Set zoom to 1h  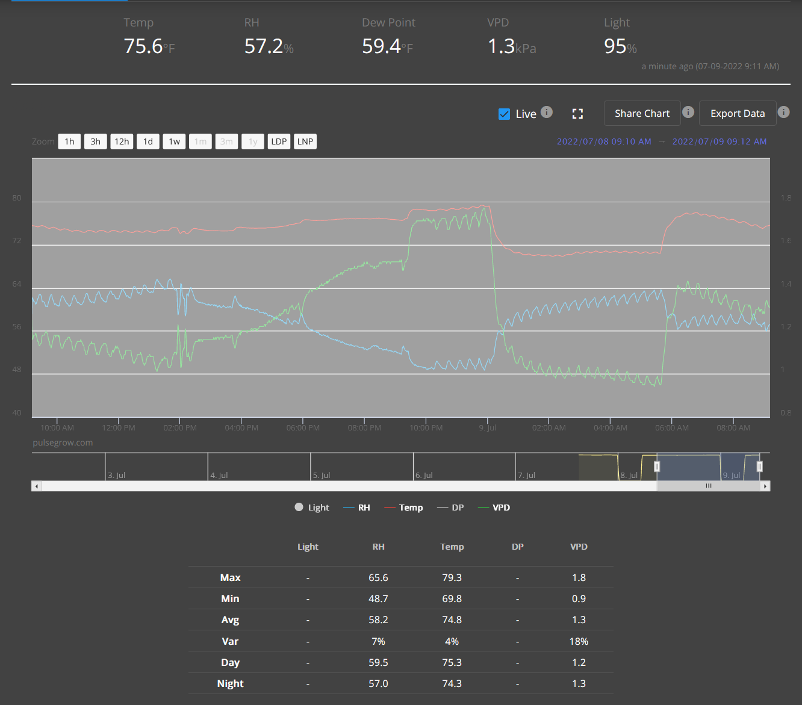pyautogui.click(x=69, y=141)
